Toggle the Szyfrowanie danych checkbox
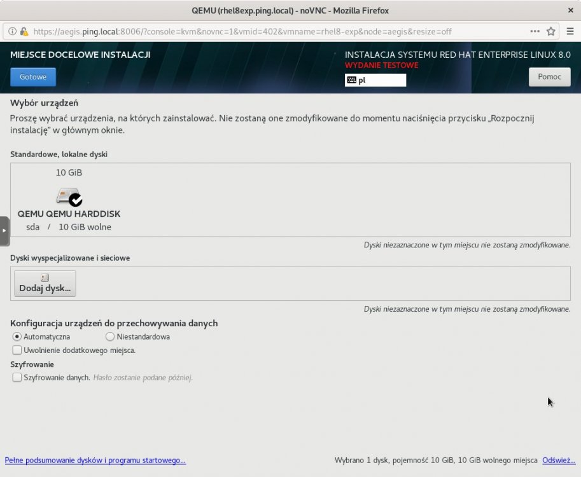581x477 pixels. point(17,377)
